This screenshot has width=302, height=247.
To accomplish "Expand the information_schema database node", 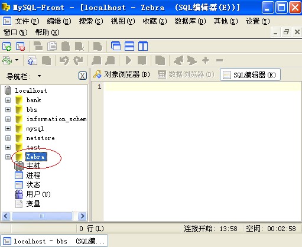I will (x=8, y=119).
